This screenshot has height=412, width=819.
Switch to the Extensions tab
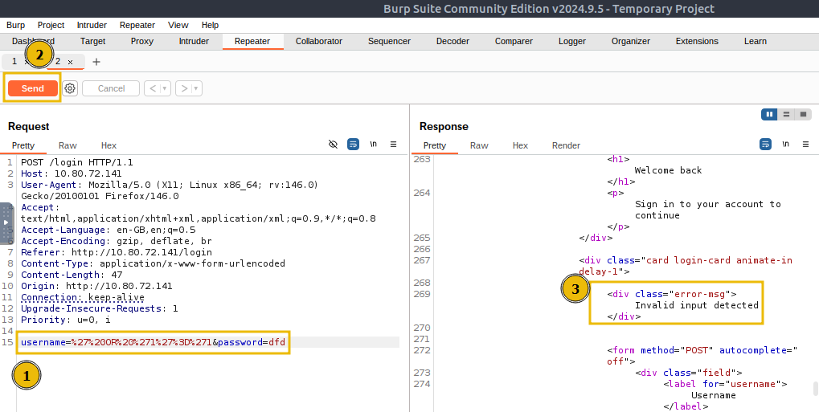click(697, 41)
